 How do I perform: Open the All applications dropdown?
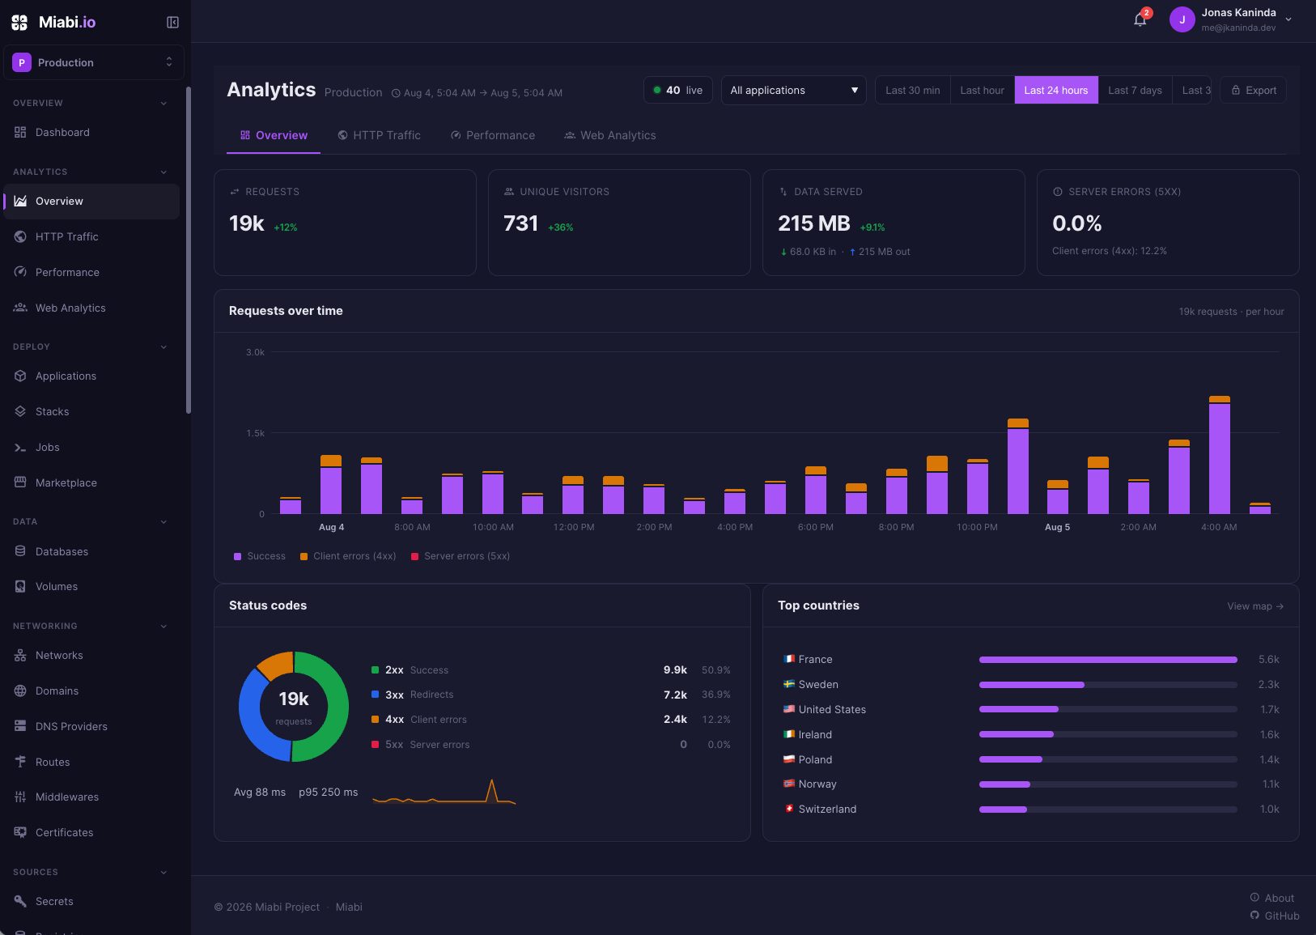coord(793,90)
